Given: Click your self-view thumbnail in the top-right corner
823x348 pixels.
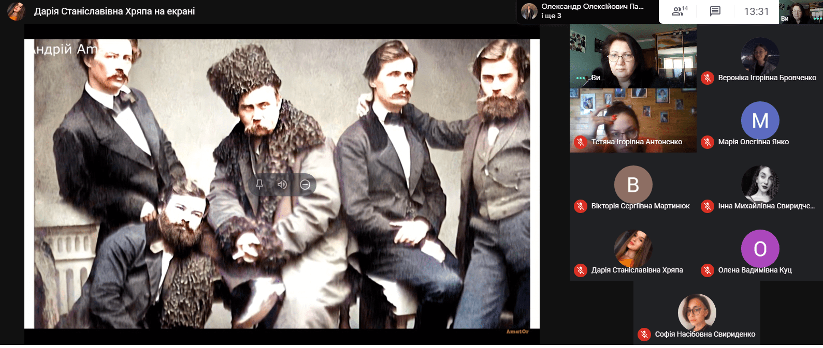Looking at the screenshot, I should 800,11.
